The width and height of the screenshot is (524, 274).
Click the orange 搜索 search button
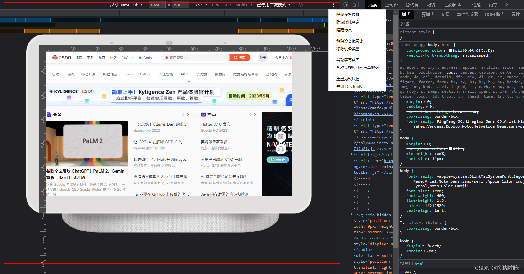240,58
